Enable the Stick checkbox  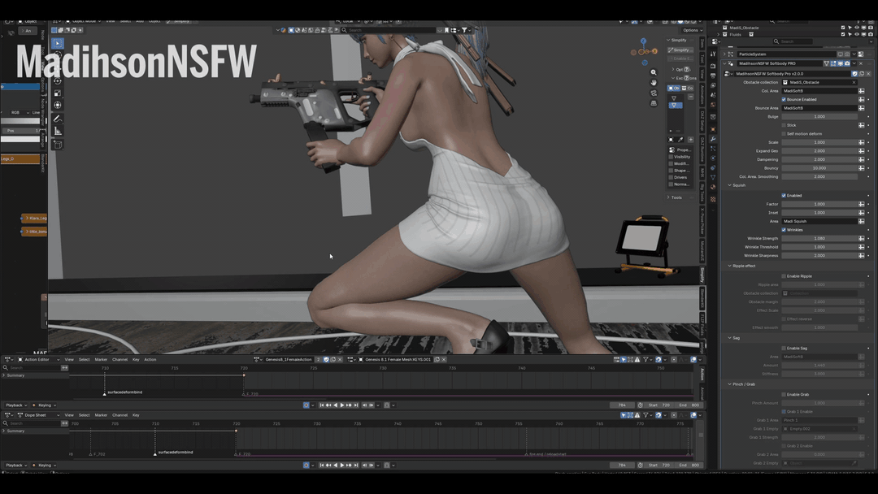tap(784, 125)
